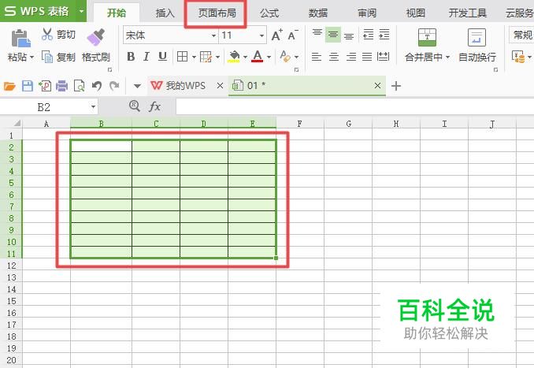Click the distributed alignment icon

383,57
